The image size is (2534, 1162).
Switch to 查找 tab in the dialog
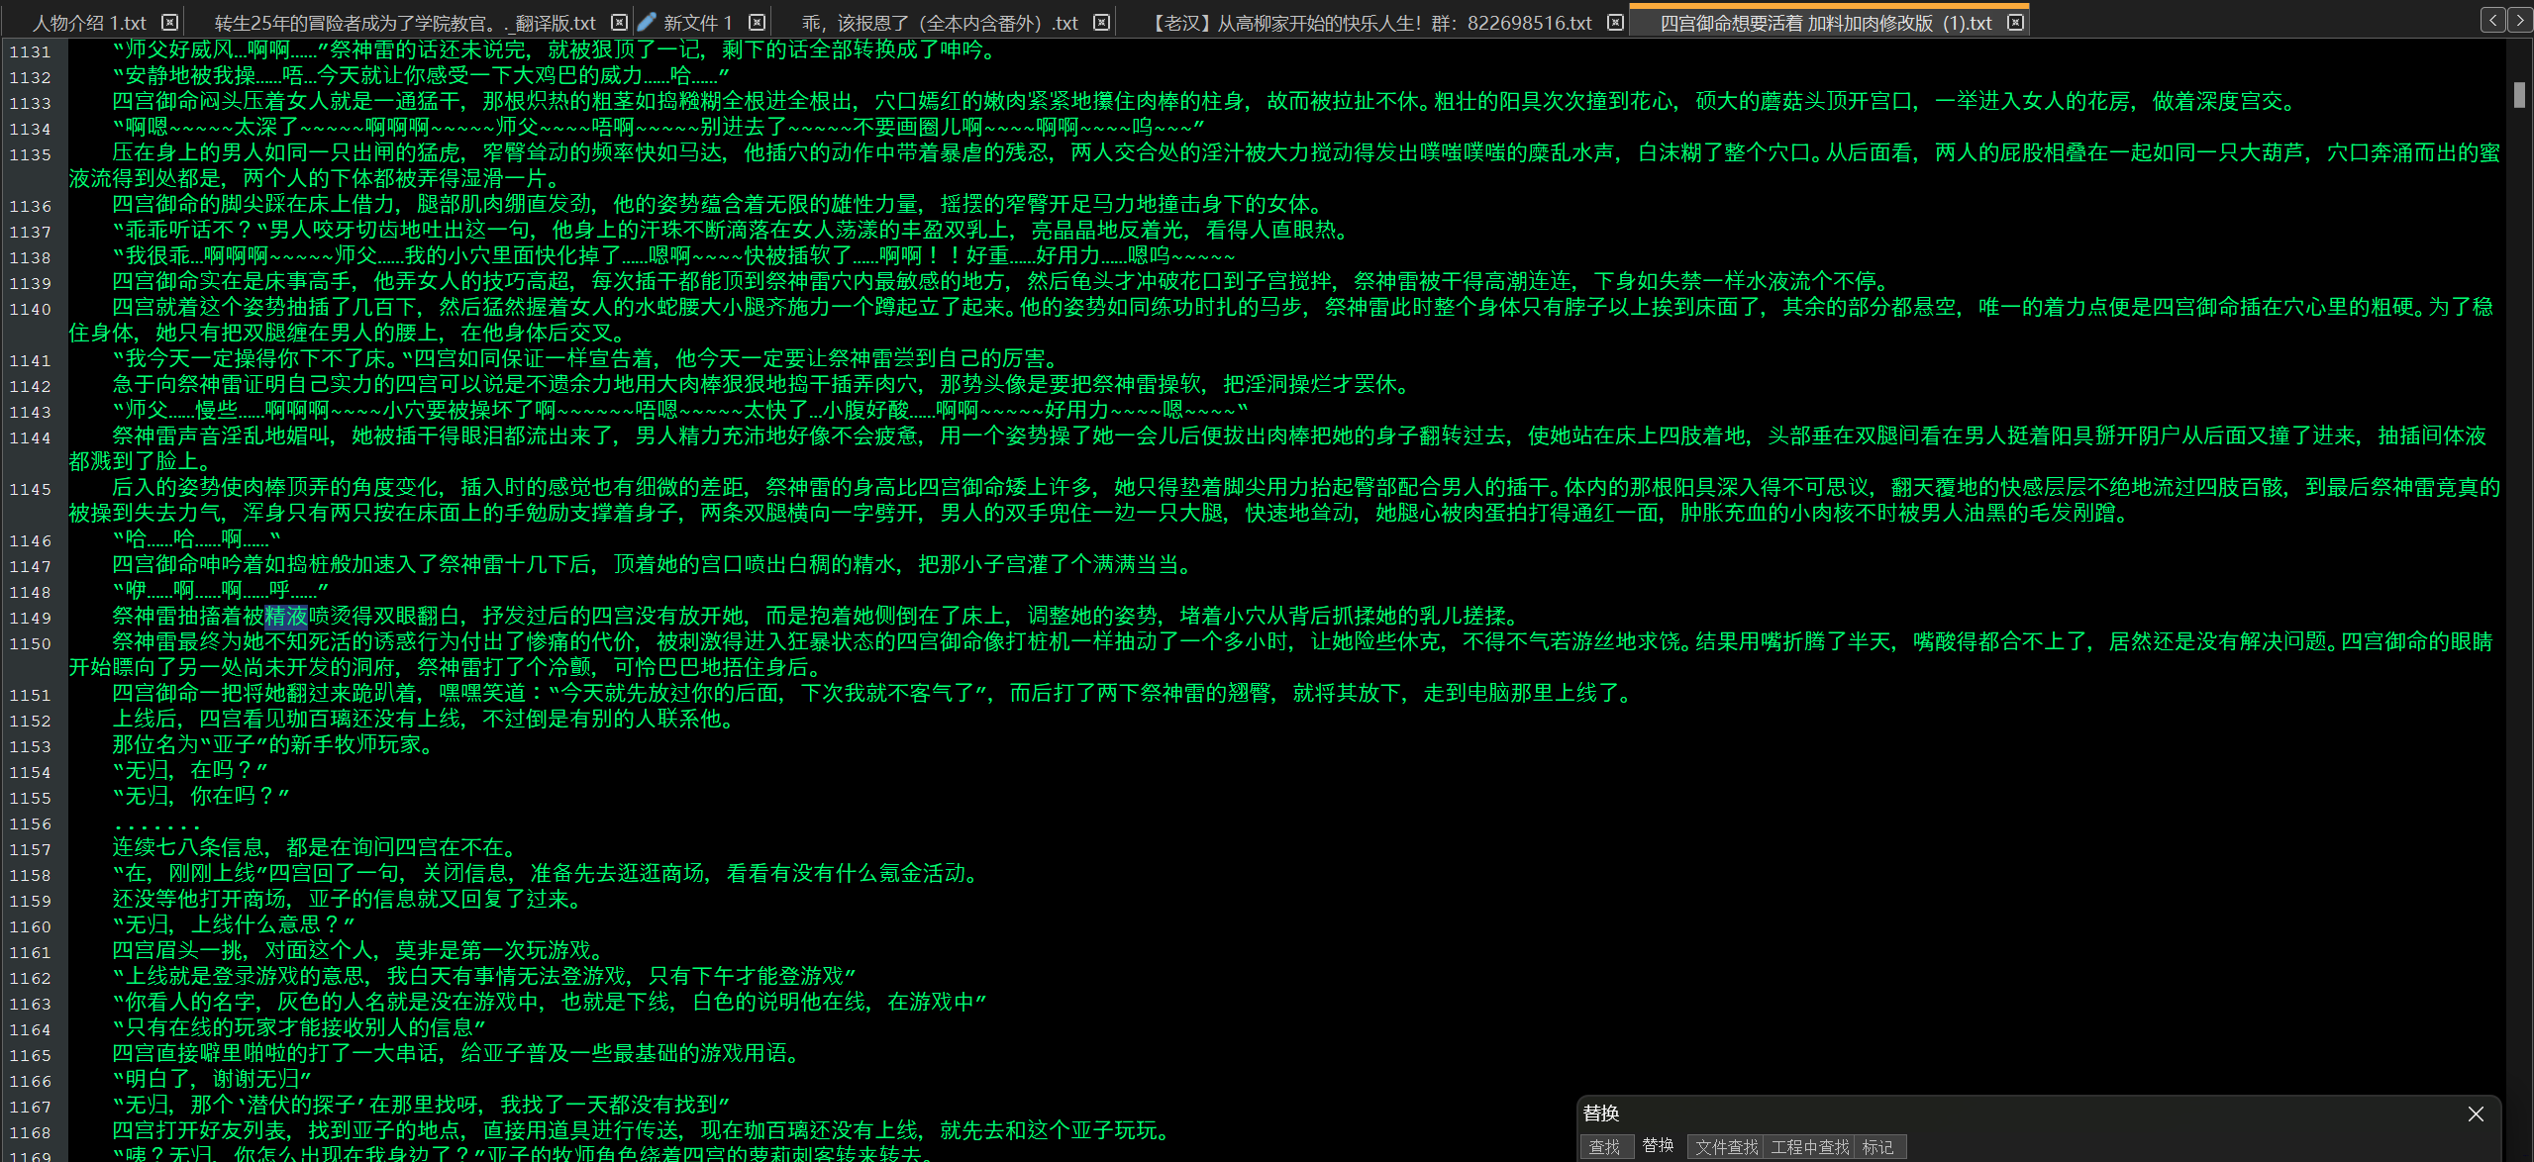(1604, 1146)
